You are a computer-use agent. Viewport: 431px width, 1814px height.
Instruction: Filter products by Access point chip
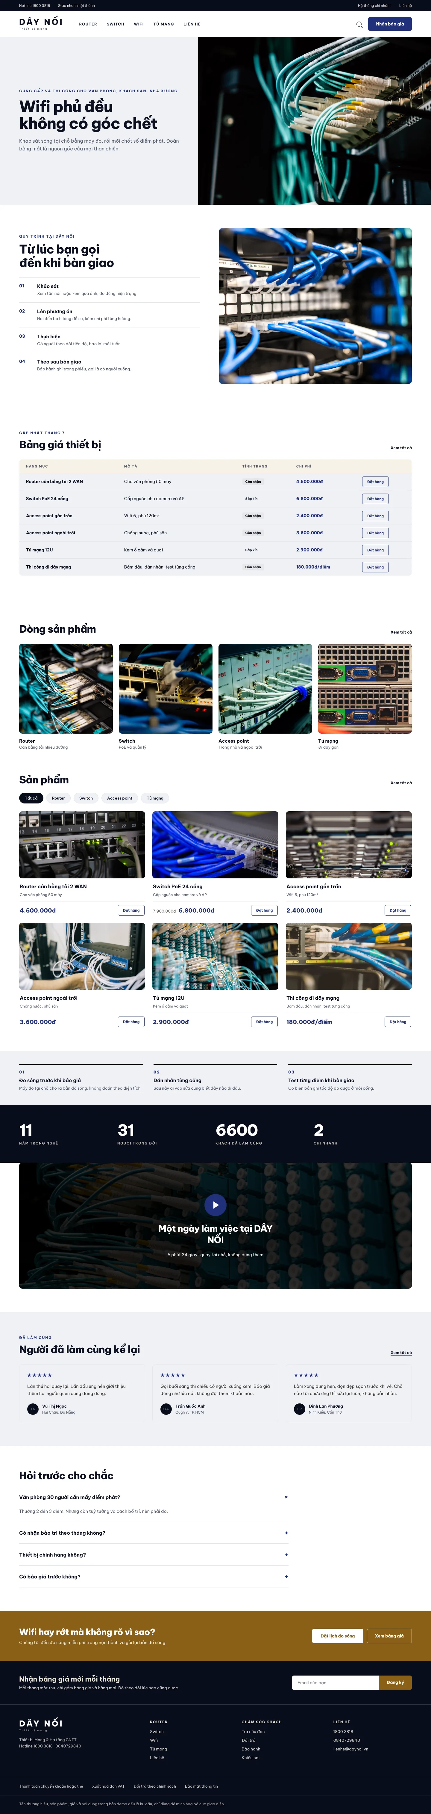pos(119,798)
